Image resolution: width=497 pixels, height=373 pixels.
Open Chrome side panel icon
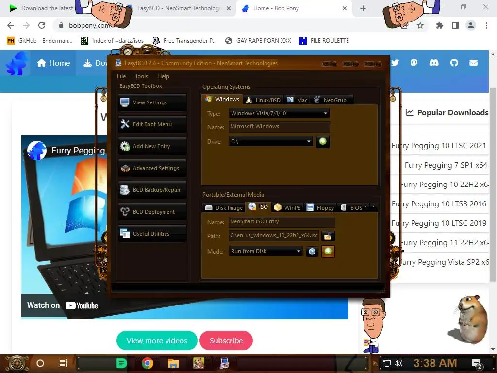pos(455,25)
